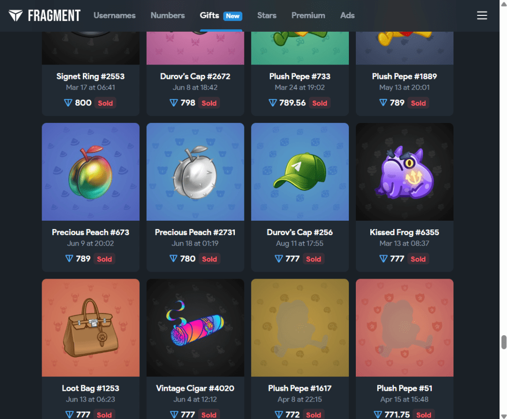
Task: Open the neon Vintage Cigar #4020 image
Action: [195, 327]
